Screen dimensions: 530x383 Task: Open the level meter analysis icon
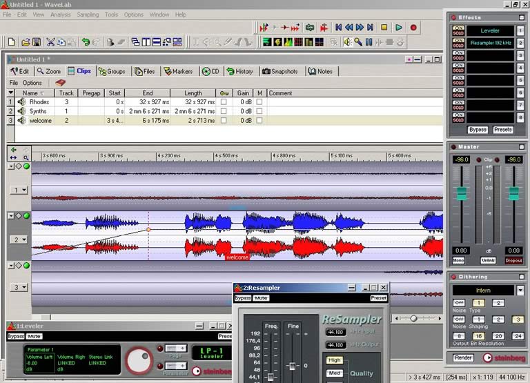coord(267,42)
